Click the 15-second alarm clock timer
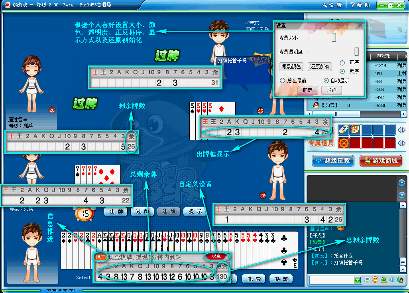The image size is (409, 293). pos(85,214)
